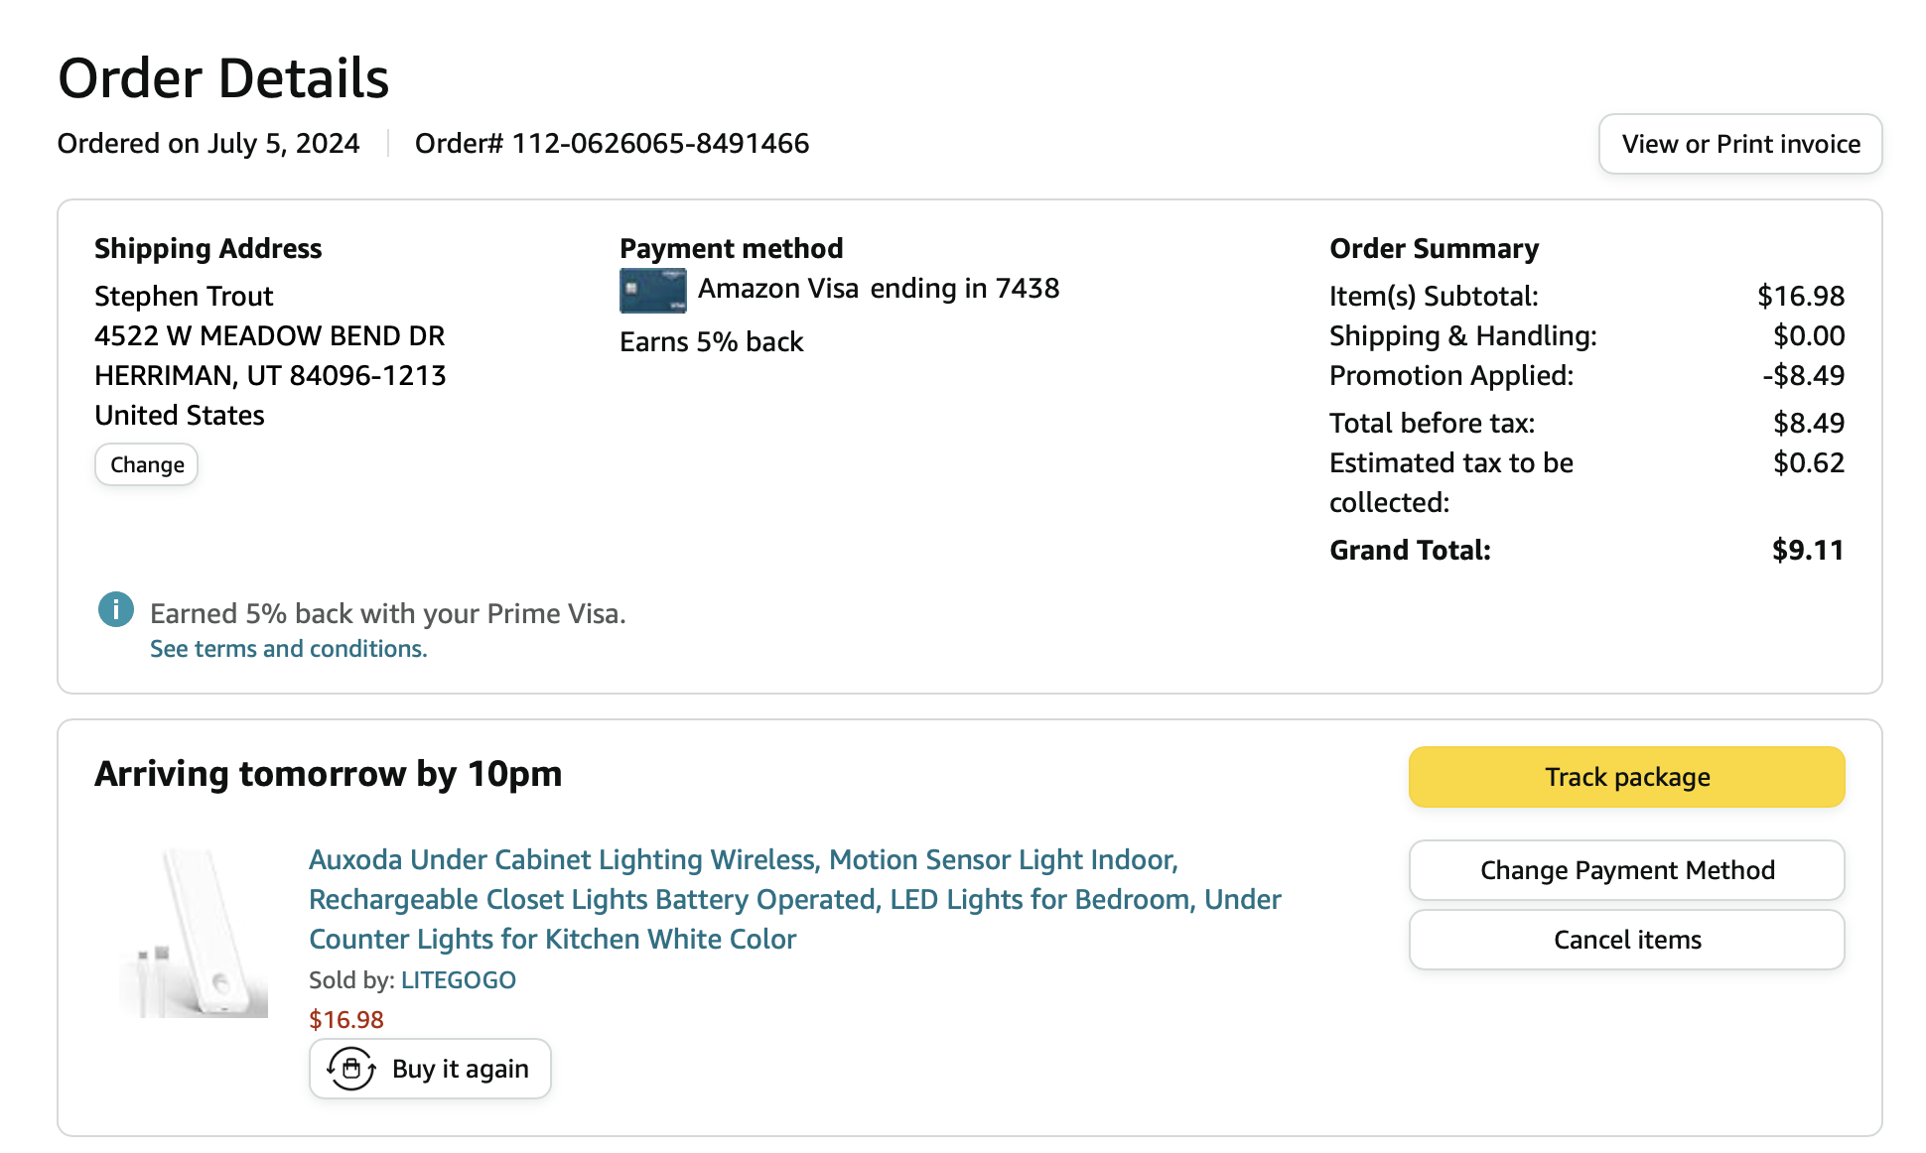Open the Auxoda Under Cabinet Lighting product link

click(x=794, y=899)
